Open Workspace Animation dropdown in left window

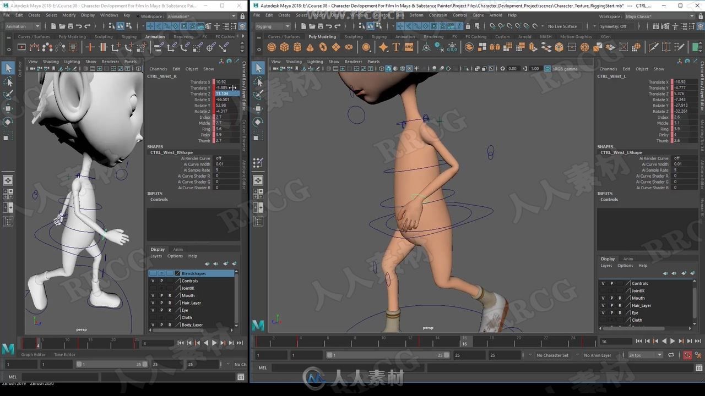click(x=201, y=16)
